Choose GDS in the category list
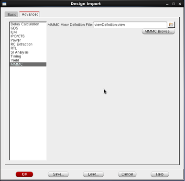The image size is (185, 181). [x=28, y=28]
